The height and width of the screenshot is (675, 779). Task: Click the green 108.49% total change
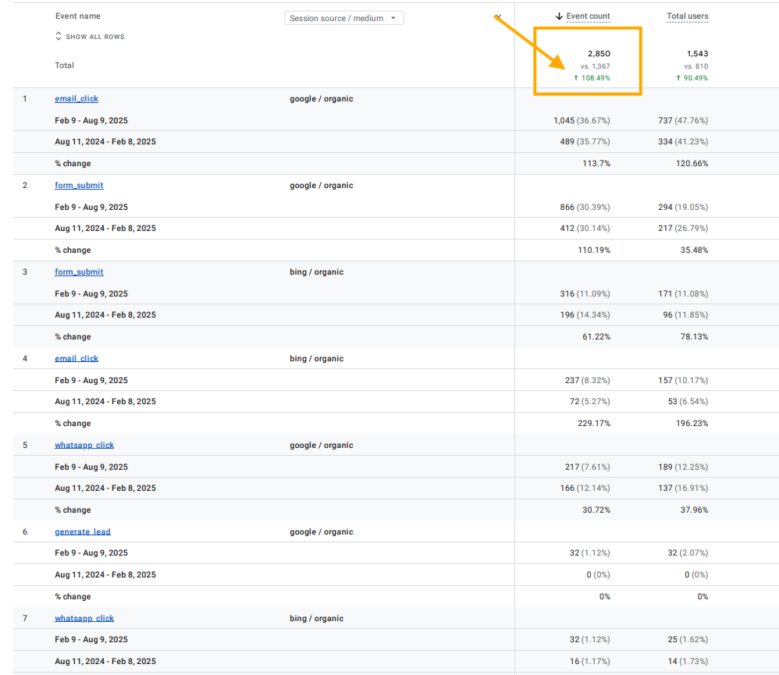tap(592, 78)
